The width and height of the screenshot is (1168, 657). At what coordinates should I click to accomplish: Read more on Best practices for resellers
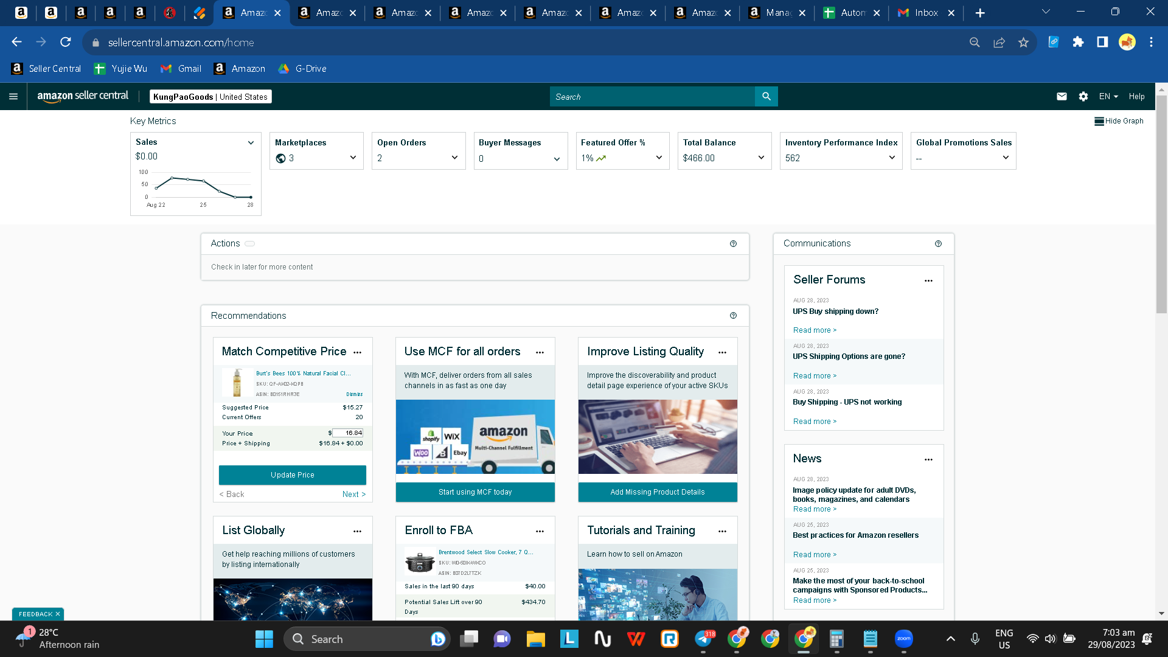815,555
